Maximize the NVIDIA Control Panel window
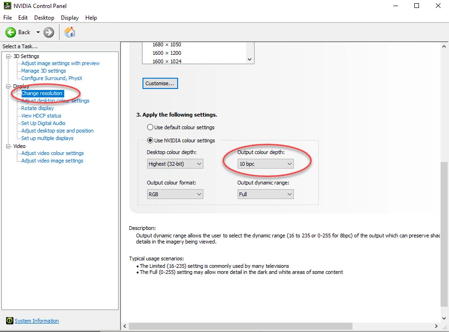The image size is (449, 332). click(x=417, y=6)
